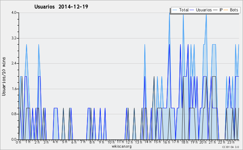Click the wikiscan.org label

(122, 146)
